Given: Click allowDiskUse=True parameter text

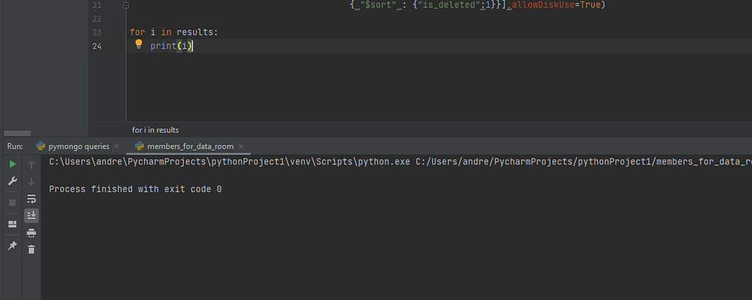Looking at the screenshot, I should point(557,5).
